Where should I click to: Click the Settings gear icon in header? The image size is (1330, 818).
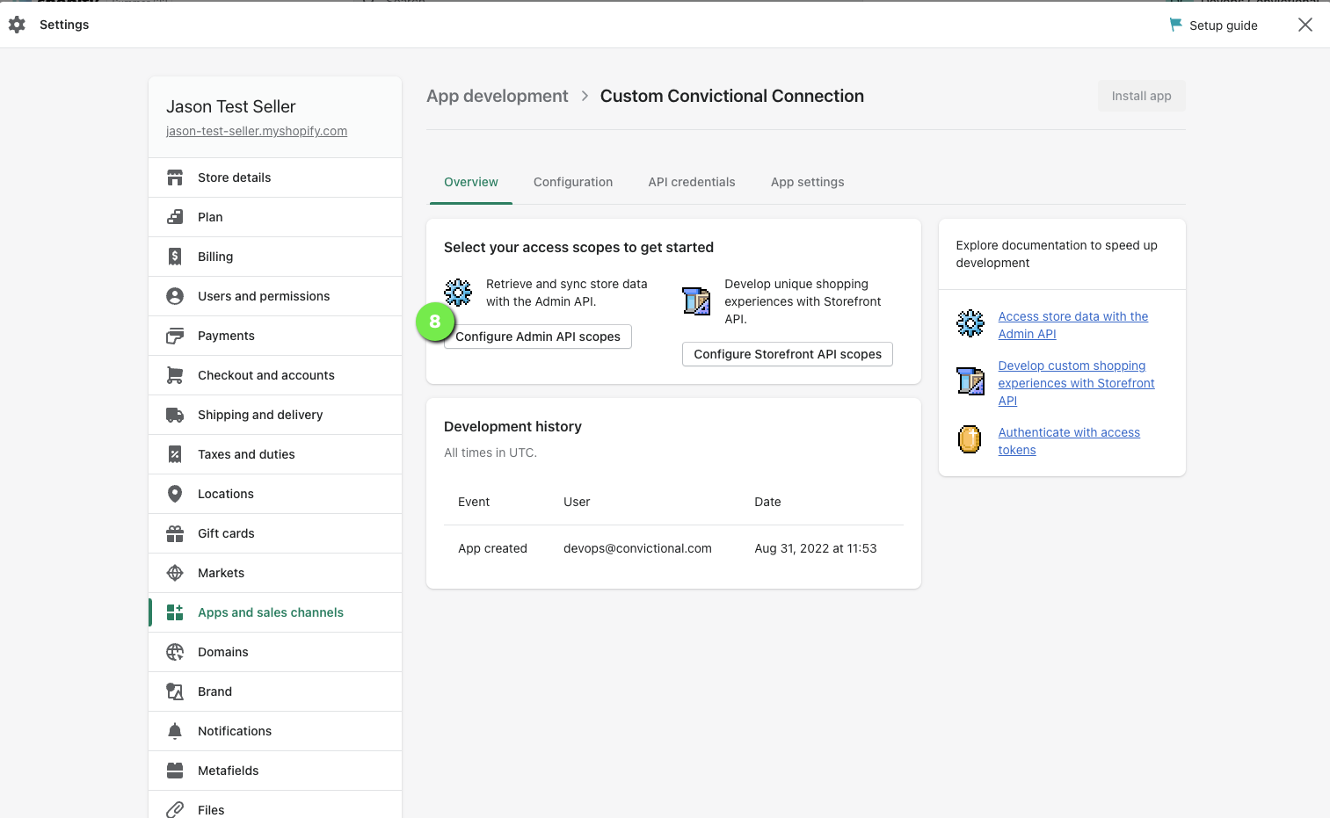click(x=17, y=25)
